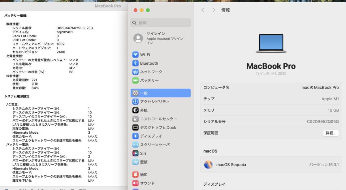Image resolution: width=346 pixels, height=190 pixels.
Task: Open the コントロールセンター icon
Action: [x=136, y=119]
